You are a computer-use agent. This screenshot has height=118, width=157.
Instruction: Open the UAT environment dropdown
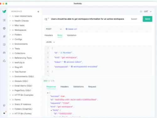point(148,11)
